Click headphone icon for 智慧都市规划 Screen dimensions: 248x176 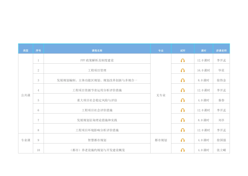click(183, 140)
